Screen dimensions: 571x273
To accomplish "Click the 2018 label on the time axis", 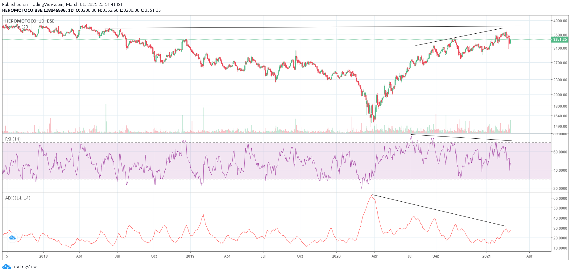I will [x=43, y=256].
